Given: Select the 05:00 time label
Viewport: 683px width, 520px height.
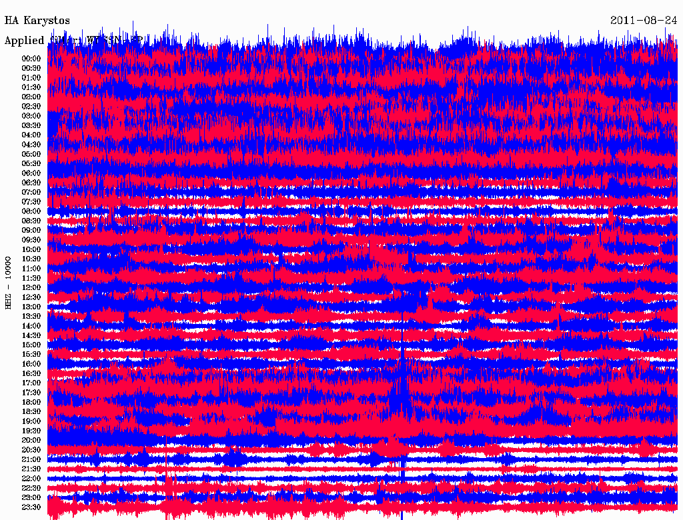Looking at the screenshot, I should click(31, 154).
